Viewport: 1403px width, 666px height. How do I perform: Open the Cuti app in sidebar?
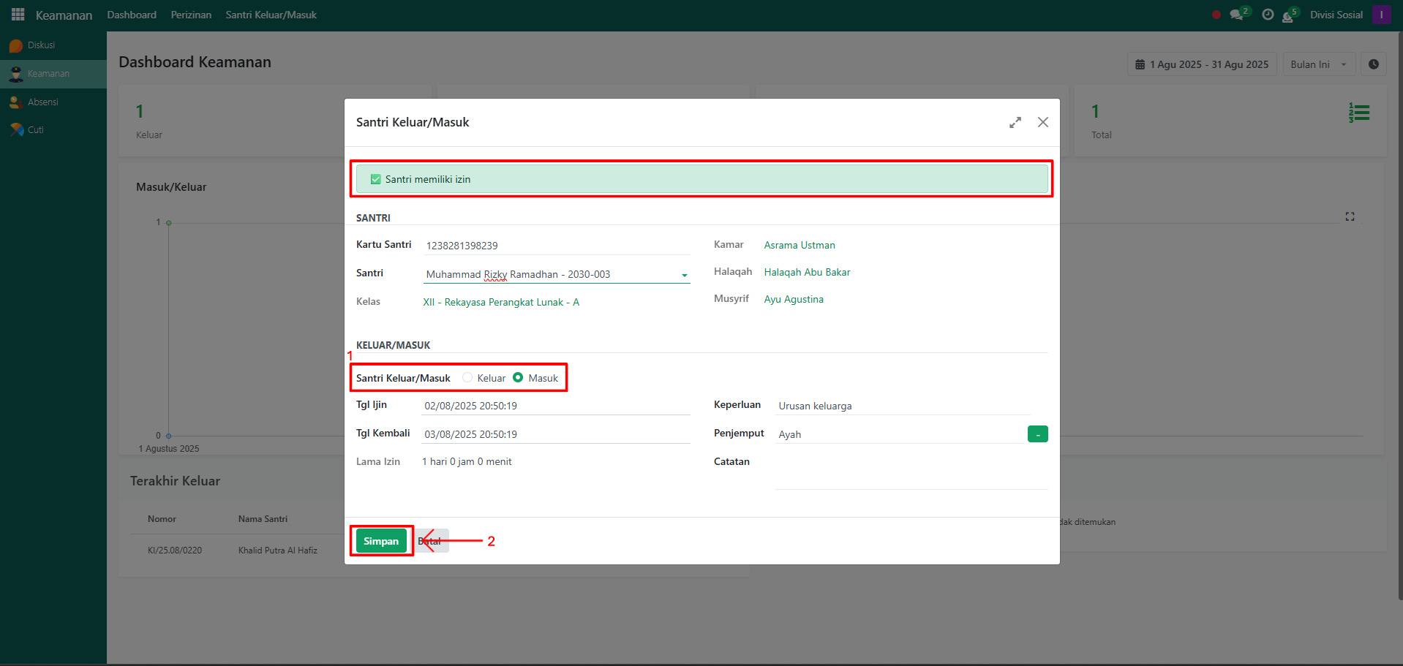[35, 130]
